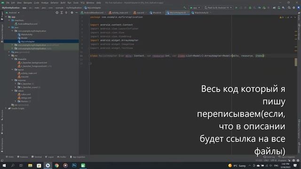Click Select Opened File target icon
The image size is (301, 169).
(57, 13)
